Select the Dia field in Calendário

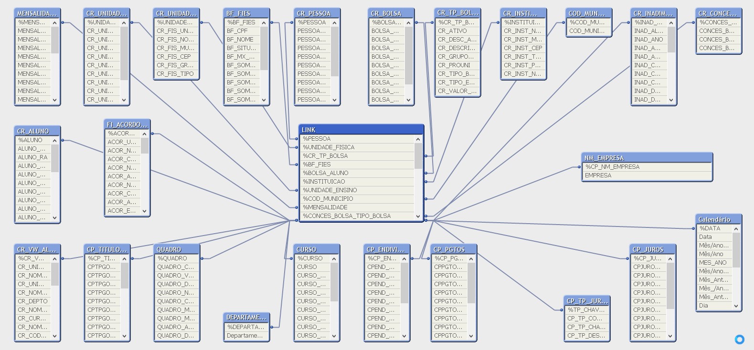[x=714, y=306]
